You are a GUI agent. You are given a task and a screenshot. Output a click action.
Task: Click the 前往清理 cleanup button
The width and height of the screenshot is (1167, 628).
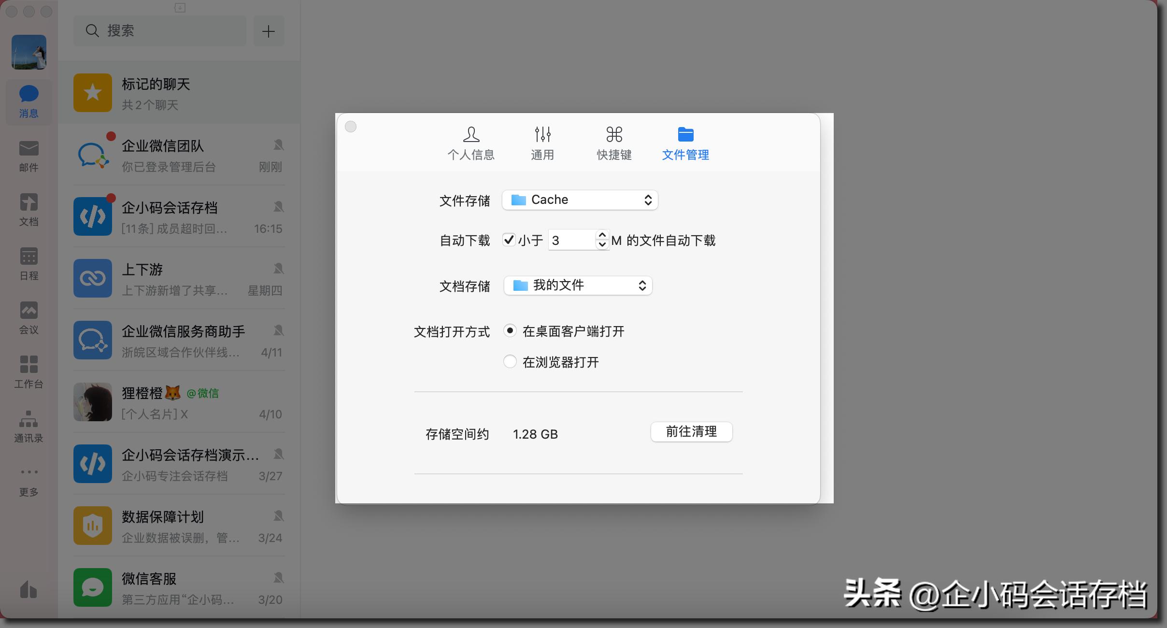(x=691, y=431)
